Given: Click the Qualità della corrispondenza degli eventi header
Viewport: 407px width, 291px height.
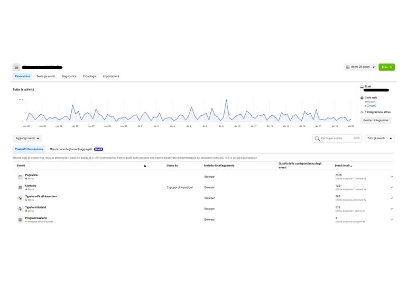Looking at the screenshot, I should [x=300, y=166].
